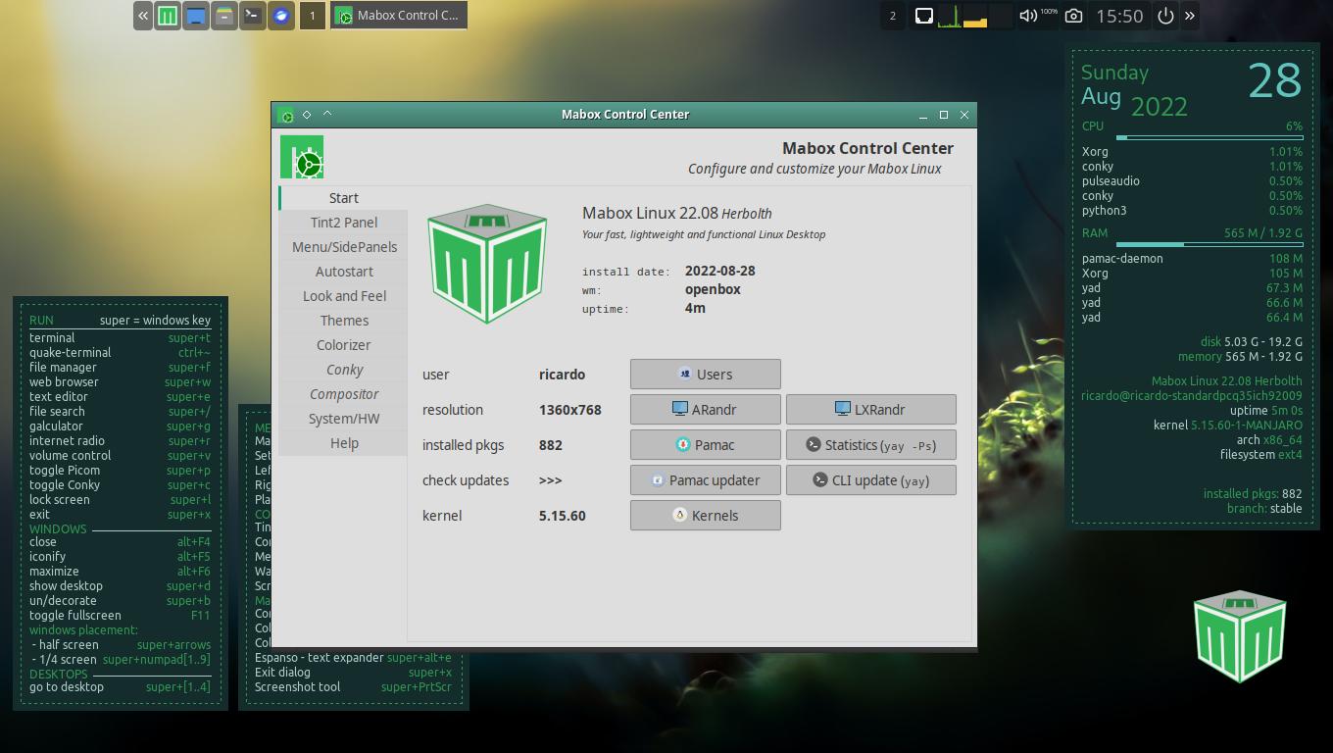Click the Conky RAM usage bar
Viewport: 1333px width, 753px height.
(1210, 244)
